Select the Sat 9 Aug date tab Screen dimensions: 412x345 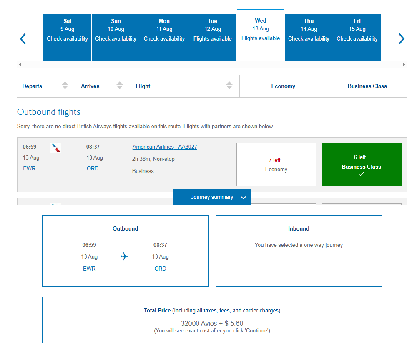[67, 38]
